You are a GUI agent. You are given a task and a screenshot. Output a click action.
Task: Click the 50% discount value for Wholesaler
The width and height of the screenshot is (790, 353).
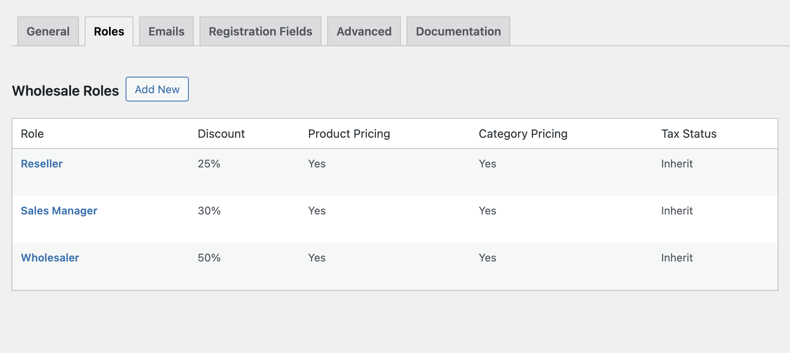209,258
